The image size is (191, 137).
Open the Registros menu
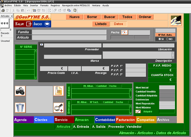click(55, 6)
